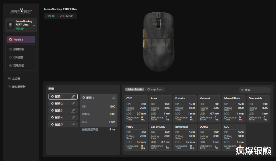Click edit pencil icon for 配置 4
The image size is (276, 161).
coord(73,117)
